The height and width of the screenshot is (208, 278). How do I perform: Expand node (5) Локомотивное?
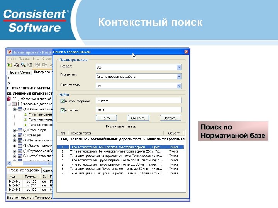tap(15, 146)
